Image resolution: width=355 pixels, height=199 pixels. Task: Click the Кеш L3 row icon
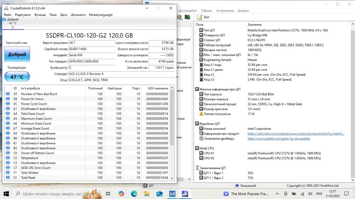[x=201, y=79]
